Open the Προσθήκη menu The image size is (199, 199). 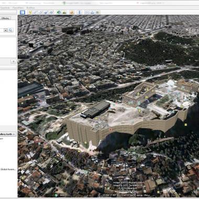point(18,8)
